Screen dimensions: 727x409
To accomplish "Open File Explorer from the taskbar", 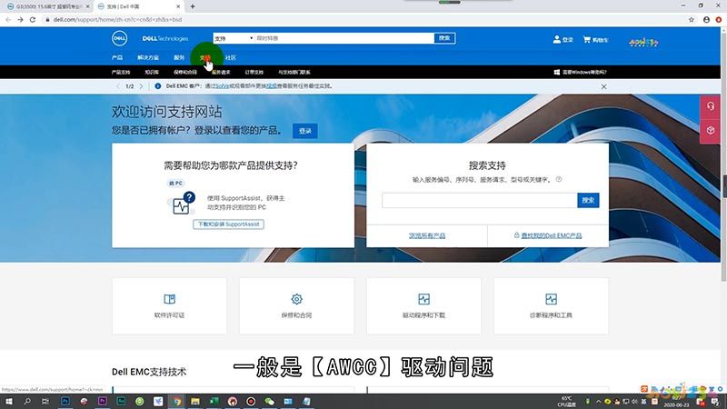I will [195, 401].
